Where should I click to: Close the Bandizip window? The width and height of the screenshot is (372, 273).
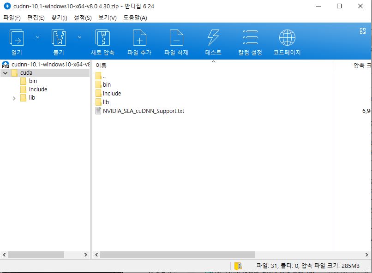coord(360,6)
